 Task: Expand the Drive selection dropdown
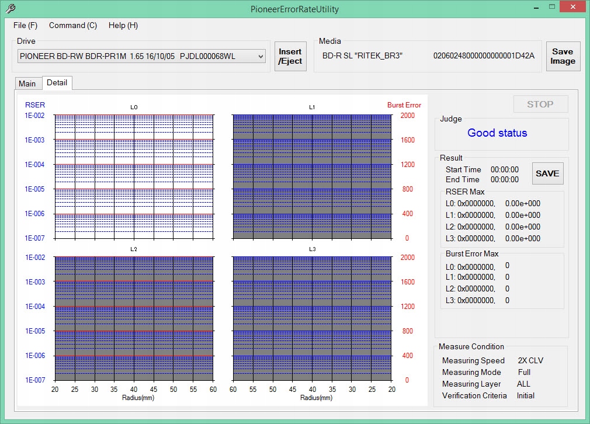pos(261,56)
